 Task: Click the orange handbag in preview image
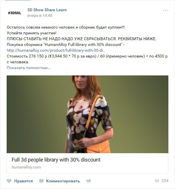[98, 147]
